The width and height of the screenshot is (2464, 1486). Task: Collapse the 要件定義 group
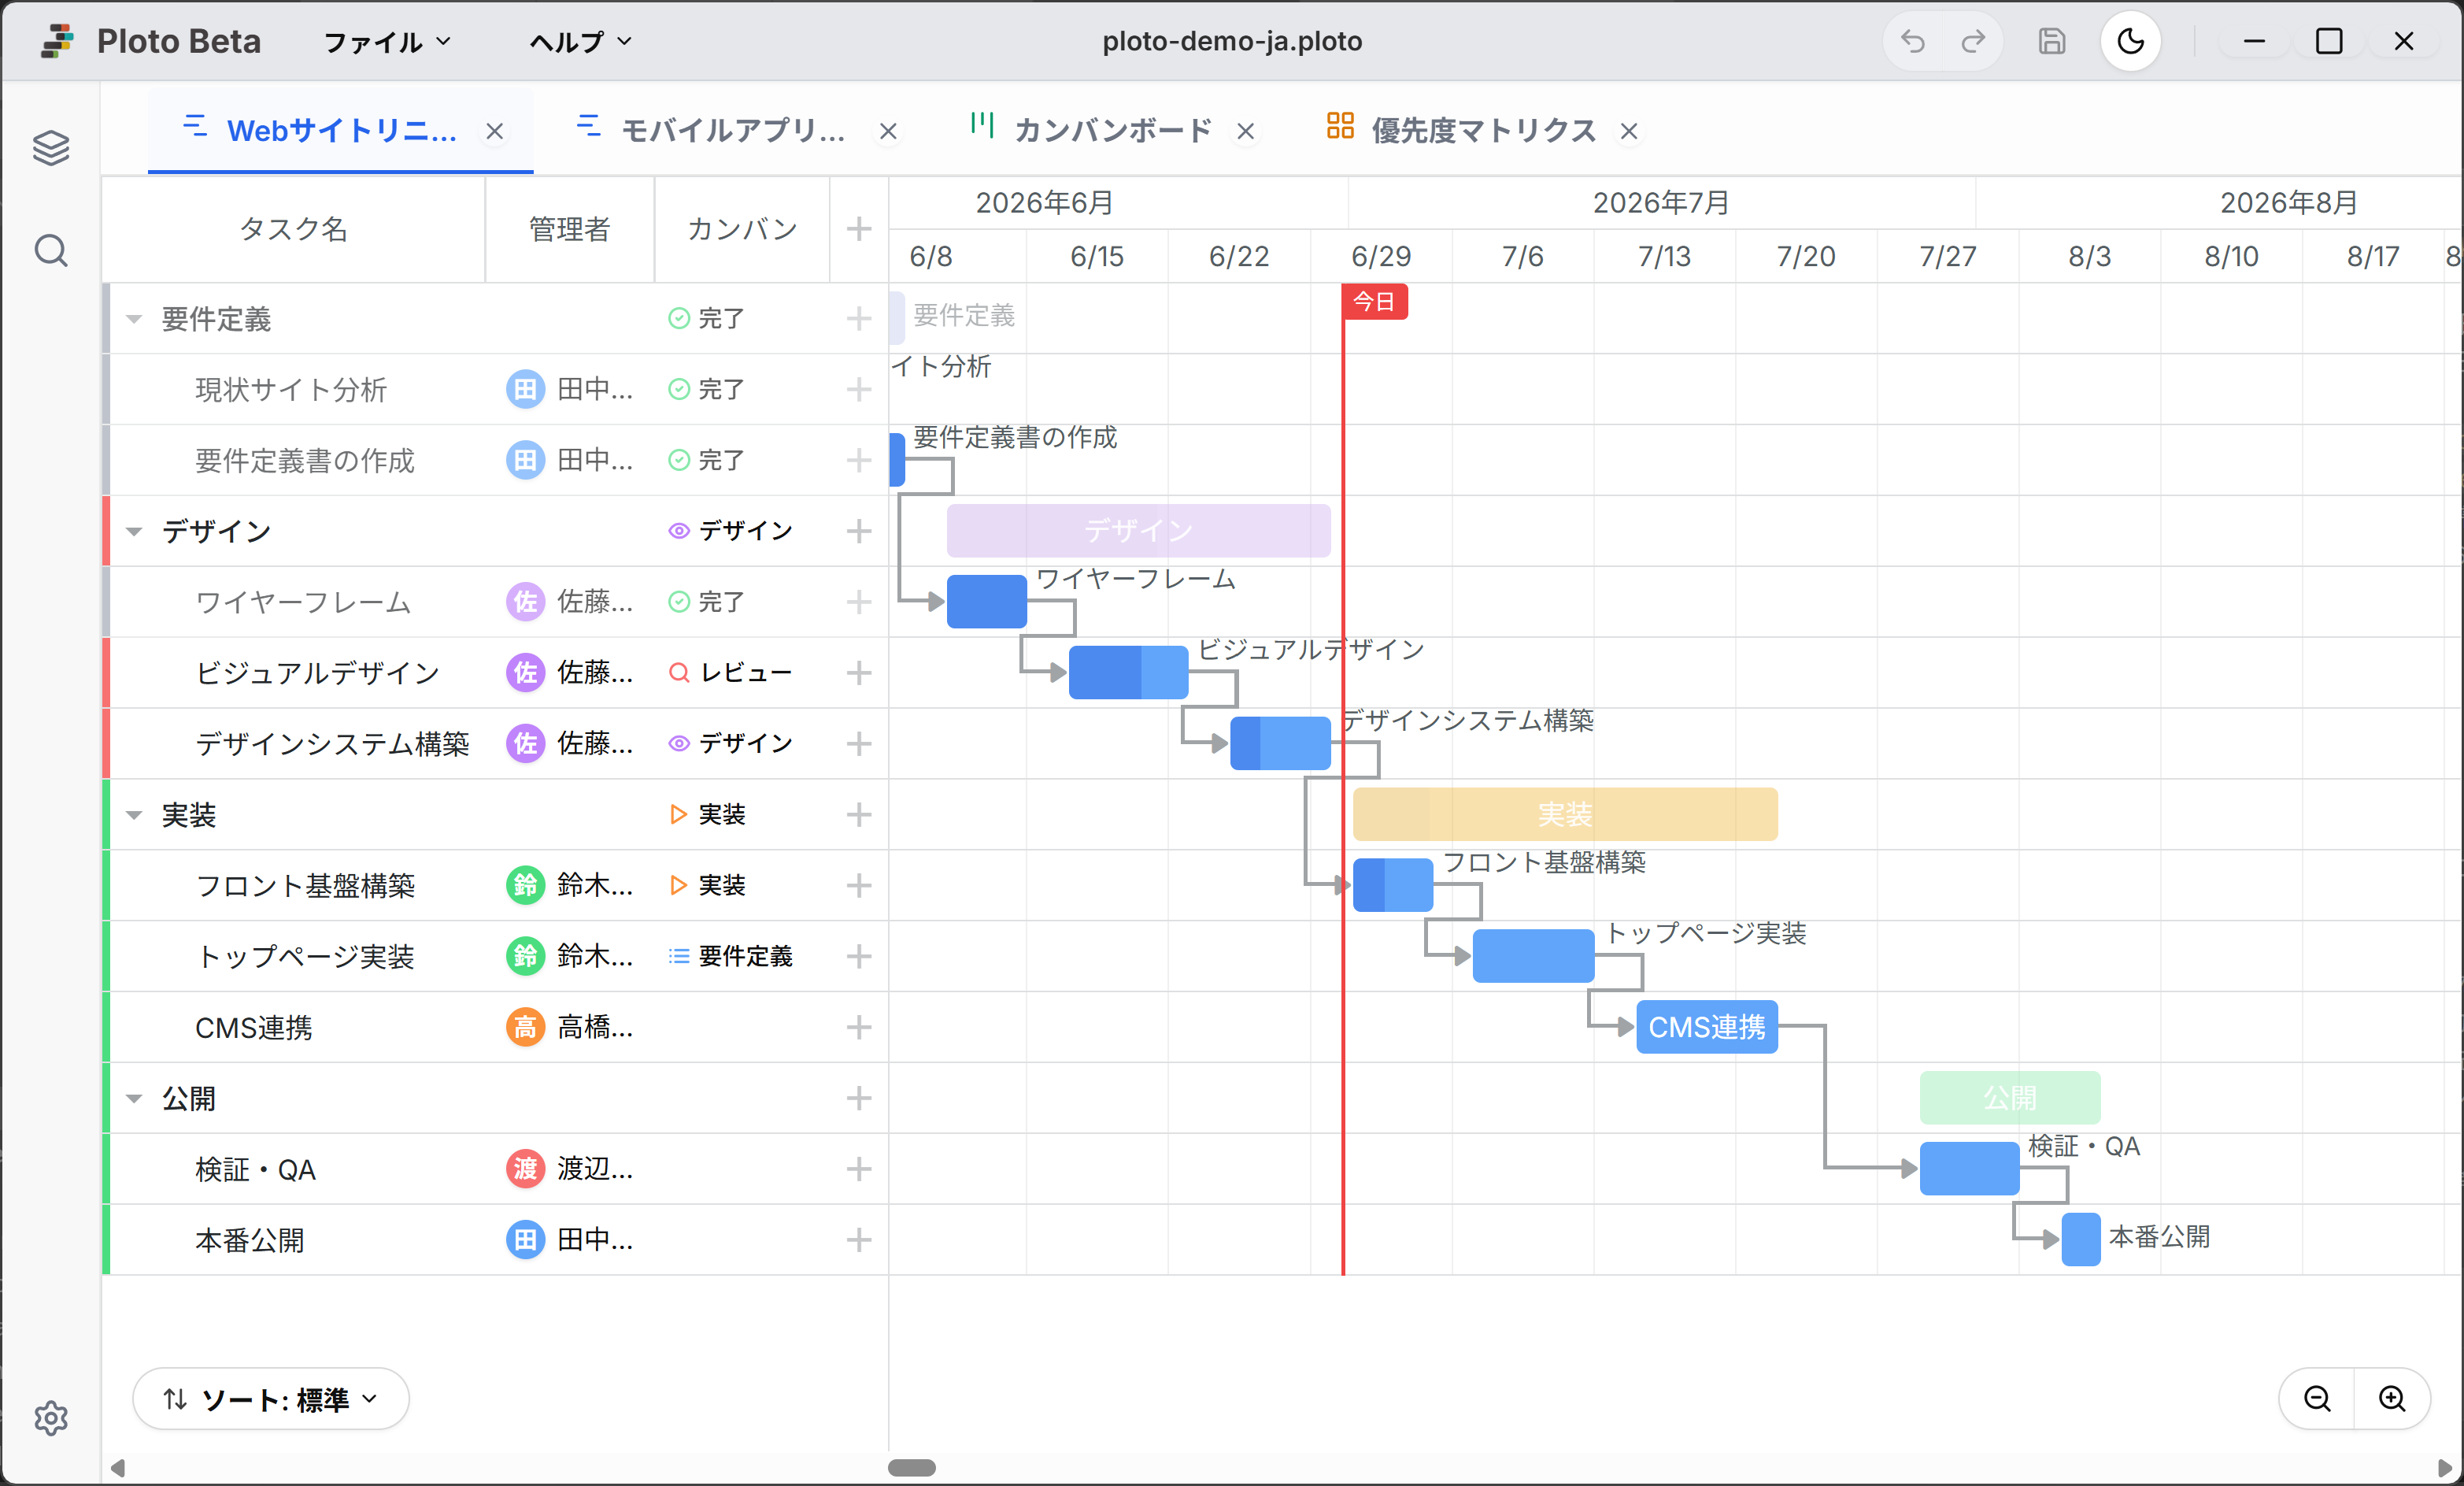click(x=134, y=319)
